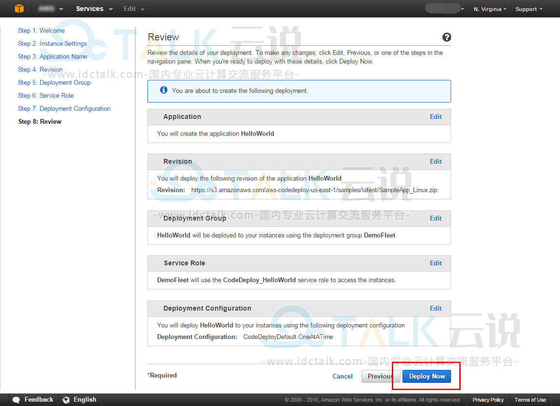Go to Step 5: Deployment Group
The width and height of the screenshot is (560, 406).
[54, 83]
